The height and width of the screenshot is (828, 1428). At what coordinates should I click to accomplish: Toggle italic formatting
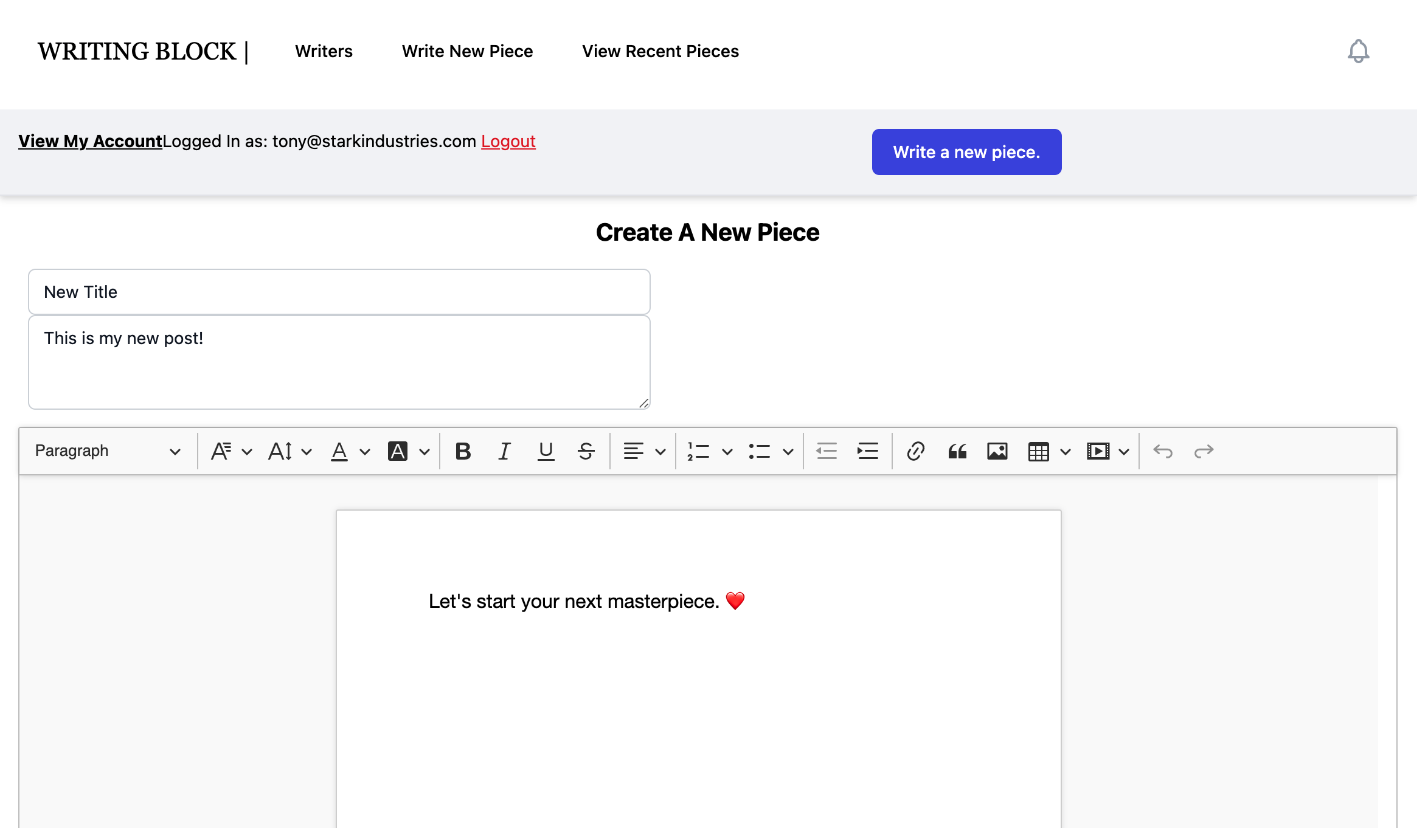(504, 451)
